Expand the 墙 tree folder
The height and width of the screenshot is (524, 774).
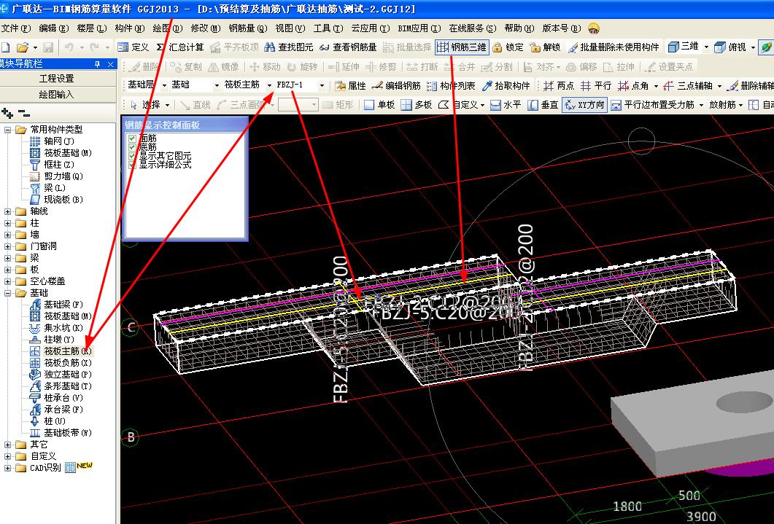click(7, 235)
